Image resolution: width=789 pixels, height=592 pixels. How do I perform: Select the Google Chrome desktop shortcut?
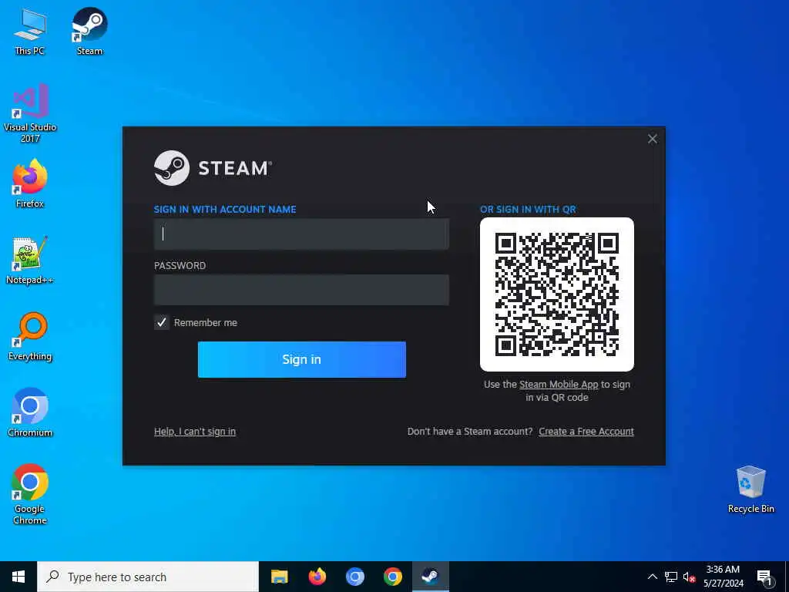coord(30,494)
